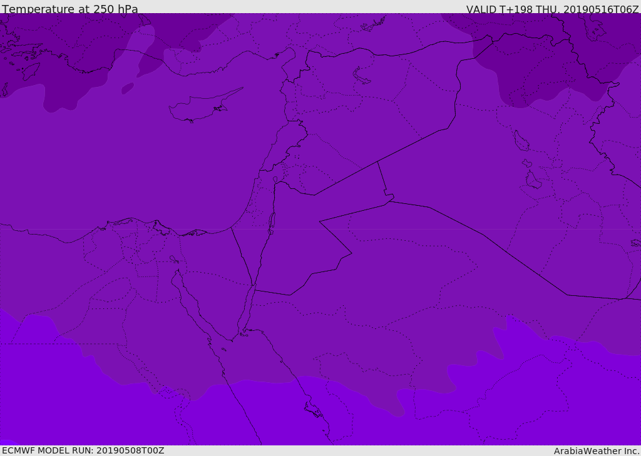Click the 'ArabiaWeather Inc' credit text
641x456 pixels.
(596, 451)
